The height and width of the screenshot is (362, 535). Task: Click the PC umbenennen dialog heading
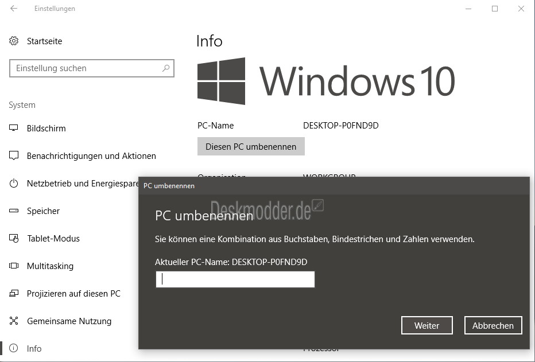pos(204,216)
